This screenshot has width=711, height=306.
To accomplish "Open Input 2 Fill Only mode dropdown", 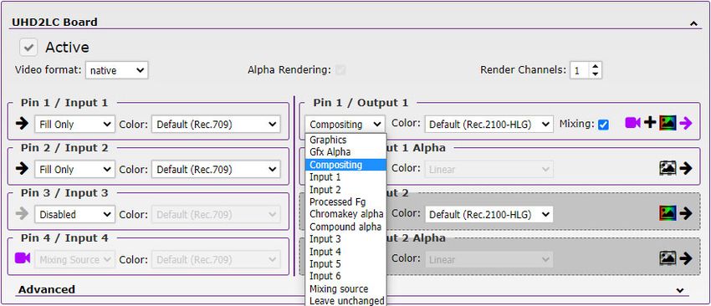I will pyautogui.click(x=74, y=170).
